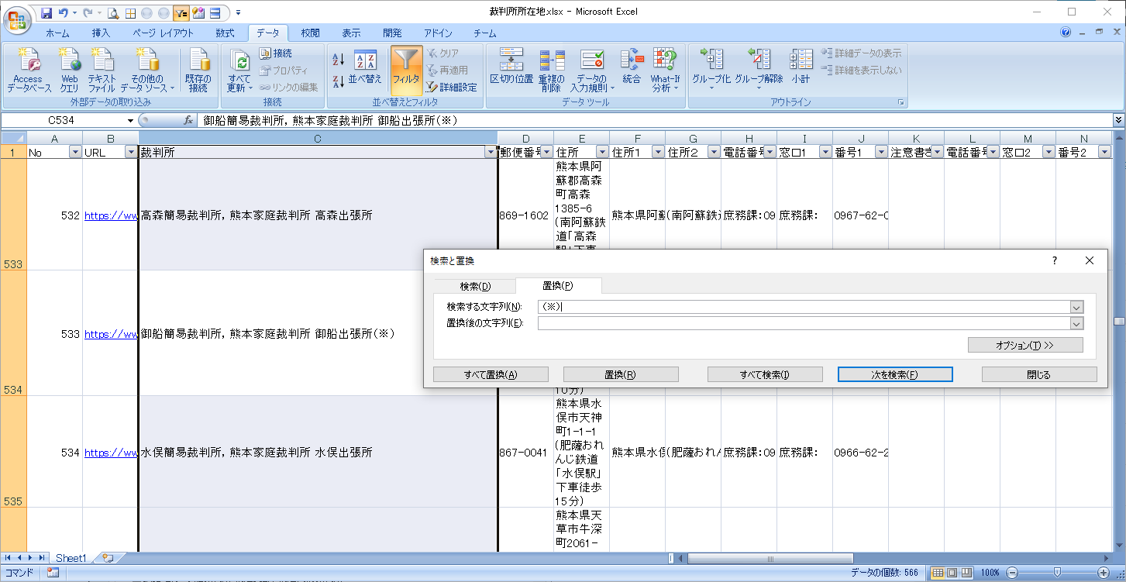
Task: Open Data Validation (データの入力規則)
Action: pos(592,71)
